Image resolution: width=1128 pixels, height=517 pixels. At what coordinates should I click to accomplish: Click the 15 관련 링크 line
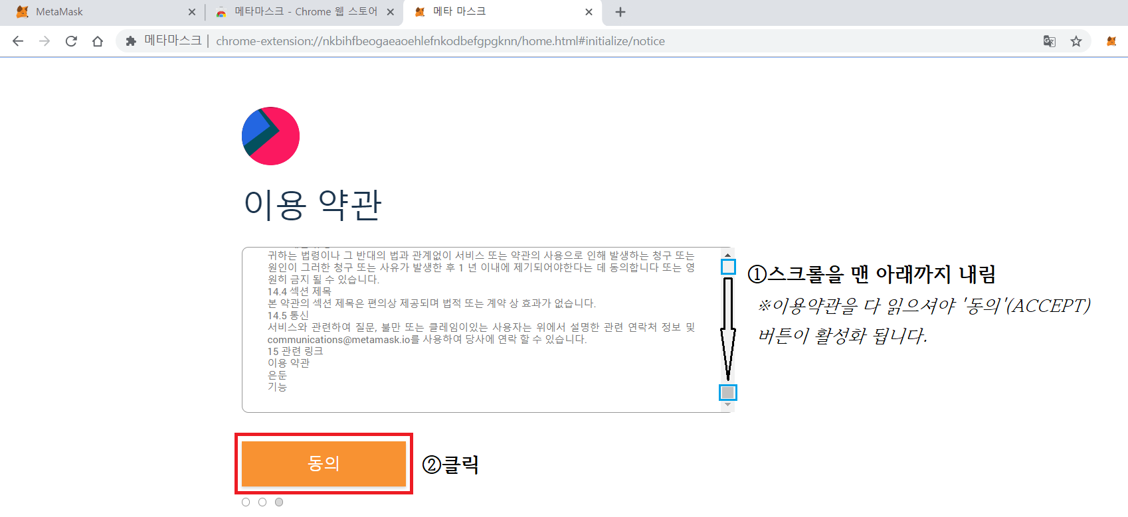tap(295, 351)
